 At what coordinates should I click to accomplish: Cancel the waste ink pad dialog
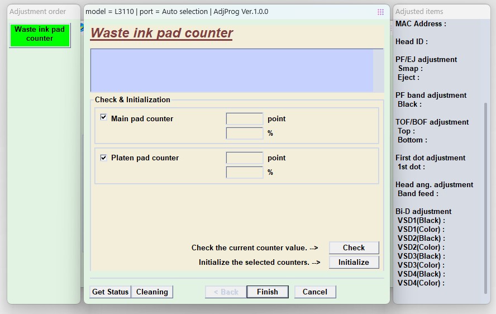pos(314,292)
